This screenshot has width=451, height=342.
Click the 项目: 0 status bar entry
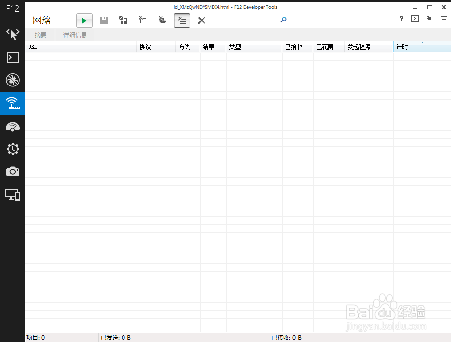36,338
